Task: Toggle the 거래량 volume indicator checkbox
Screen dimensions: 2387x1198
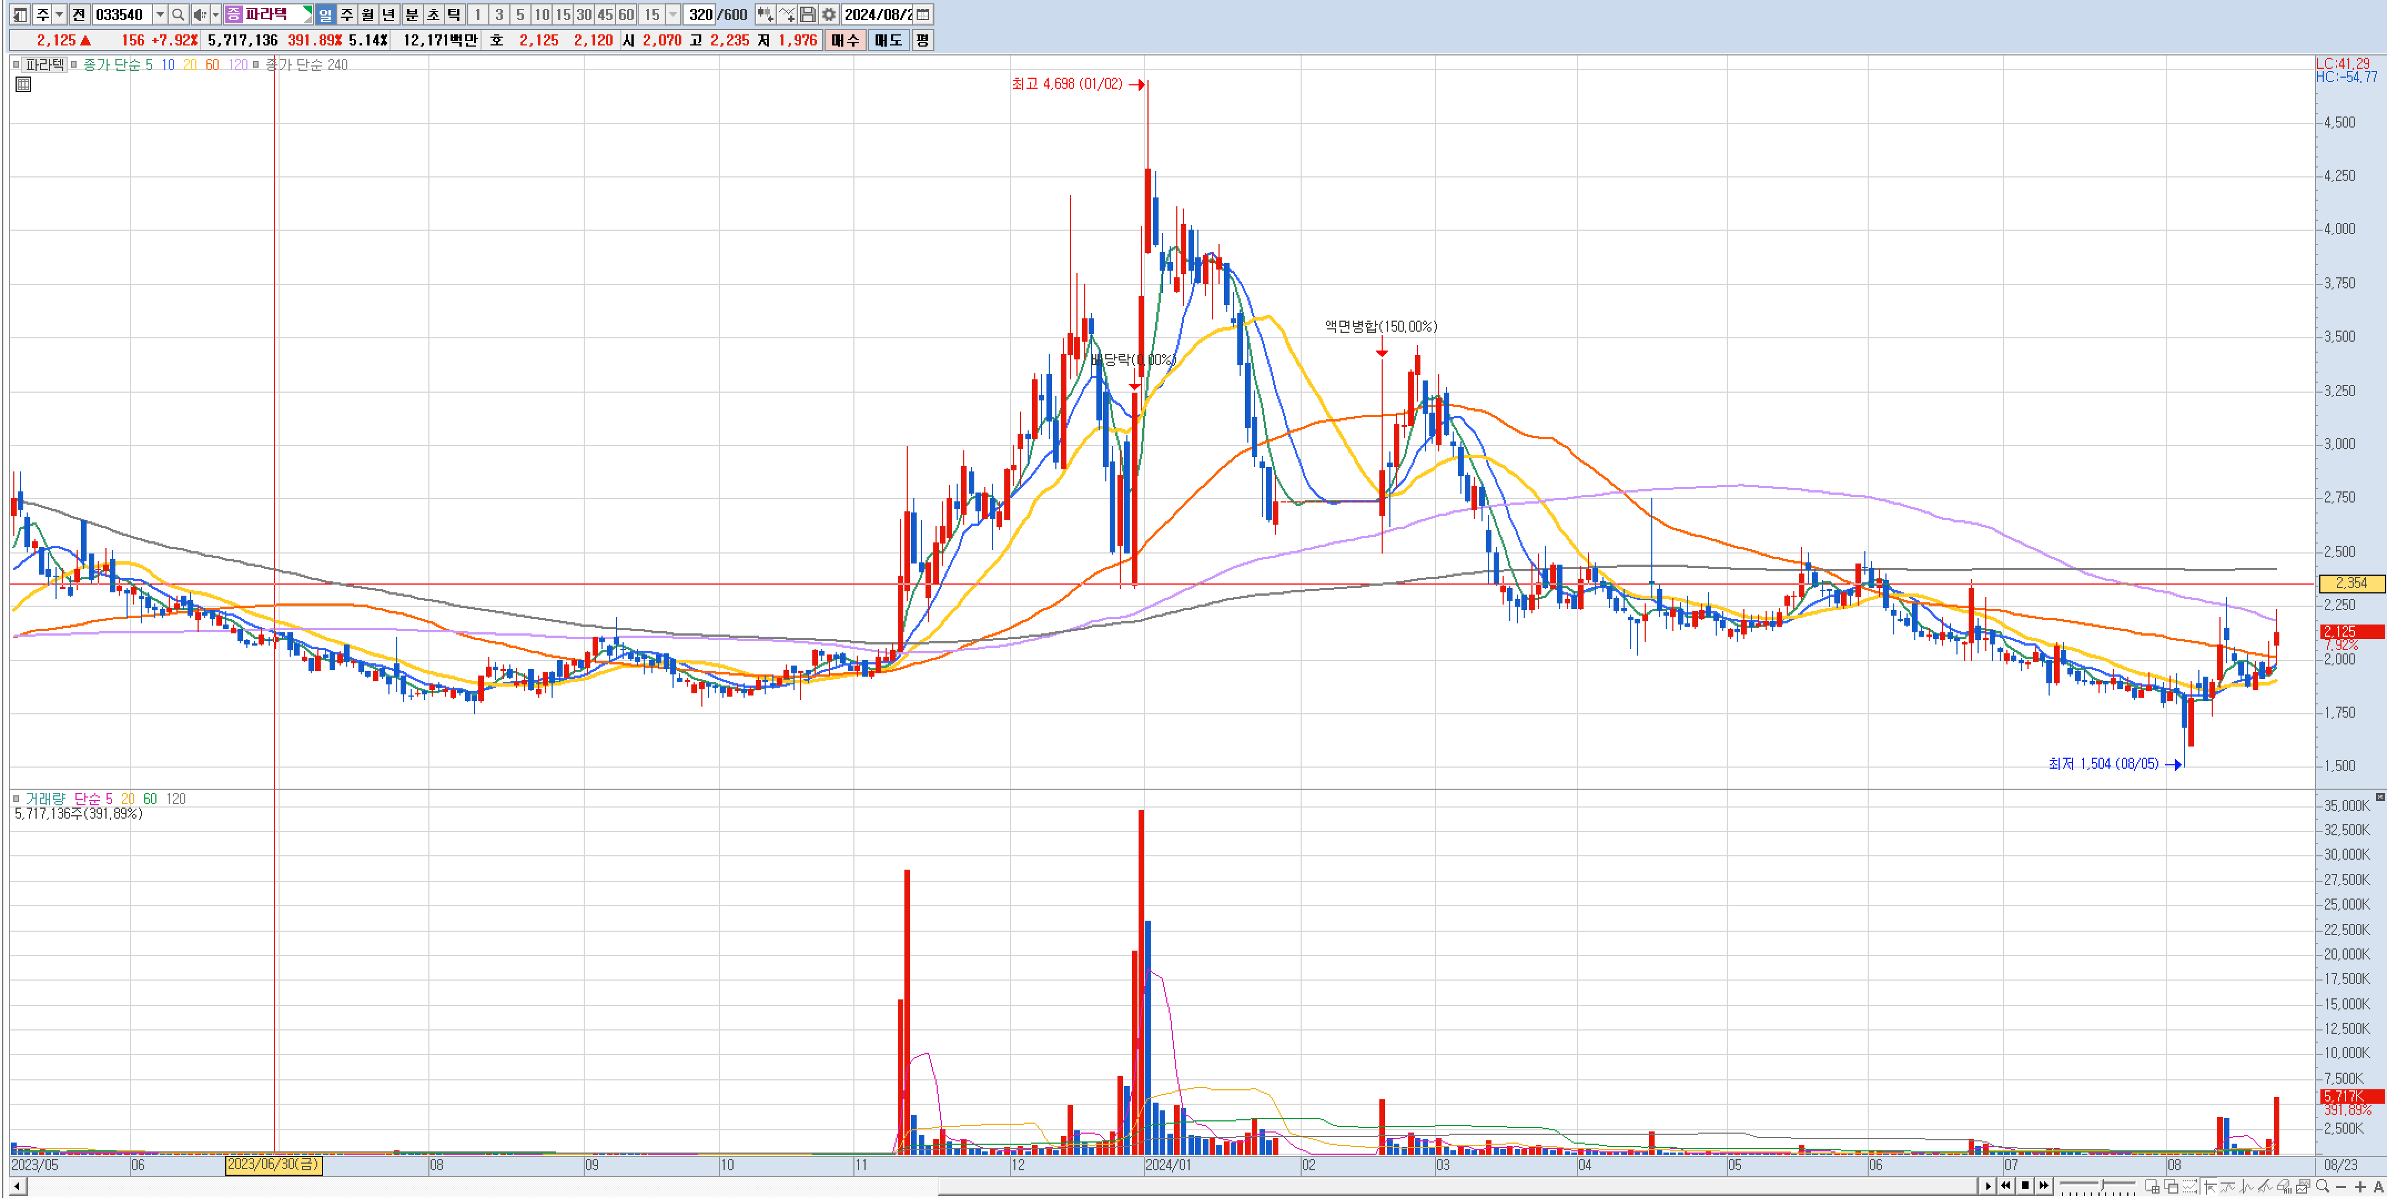Action: coord(16,799)
